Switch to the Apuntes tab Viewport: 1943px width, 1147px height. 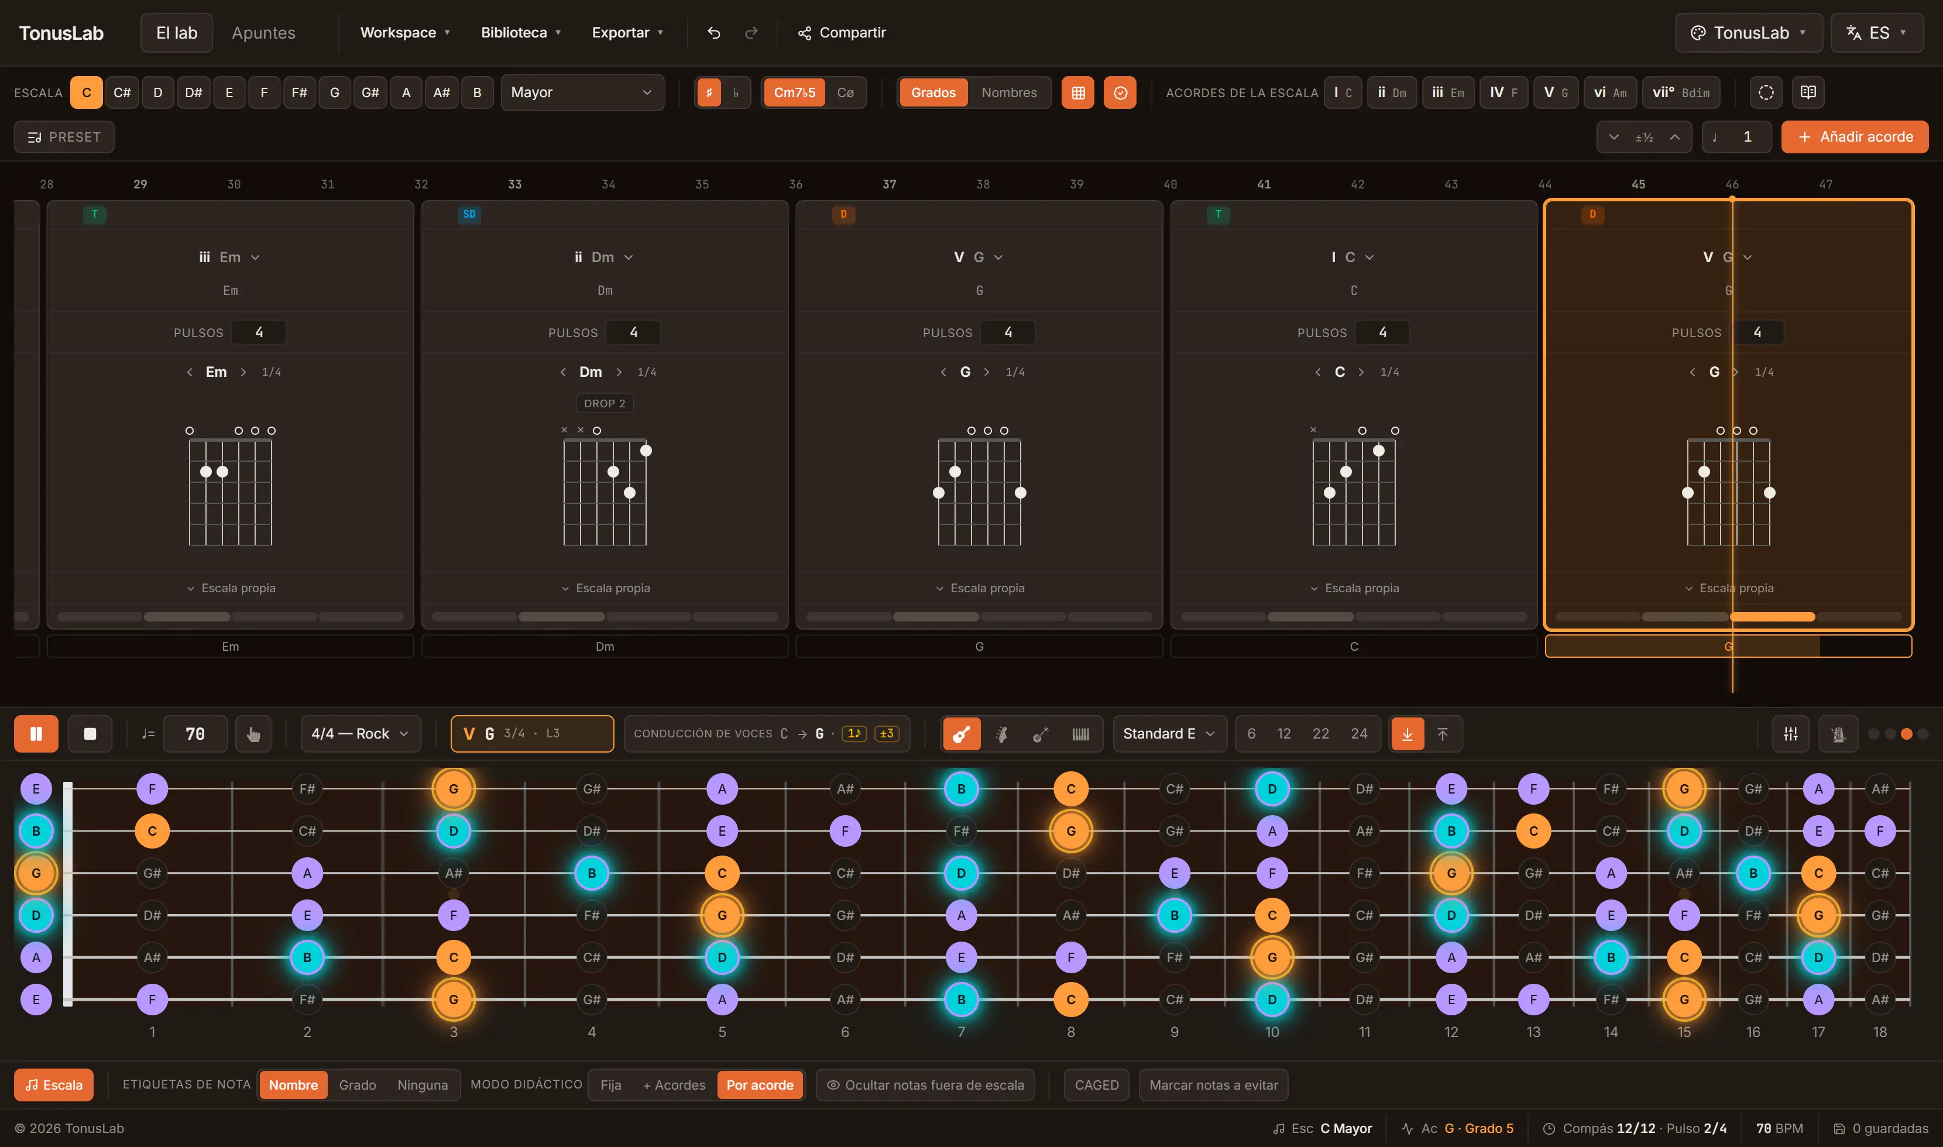point(263,32)
